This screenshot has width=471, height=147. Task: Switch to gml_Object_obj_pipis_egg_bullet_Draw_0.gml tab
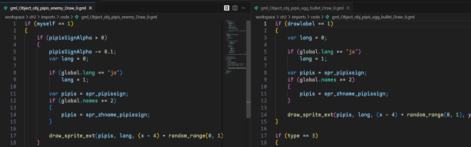[302, 8]
